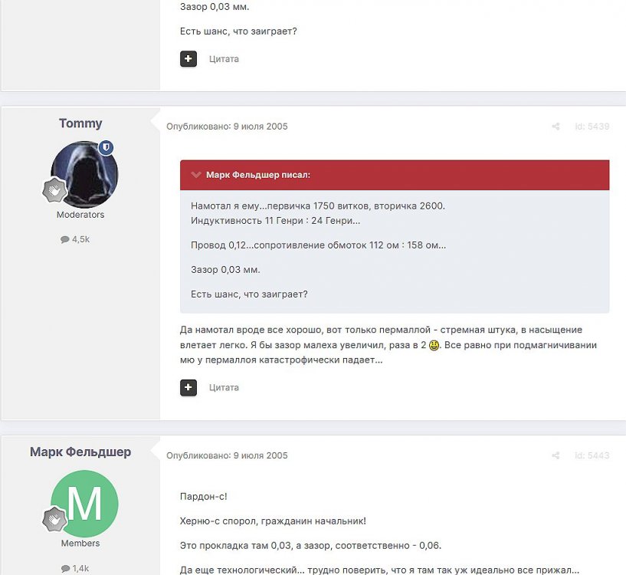Click Цитата link in the top post
The width and height of the screenshot is (626, 575).
pos(224,59)
